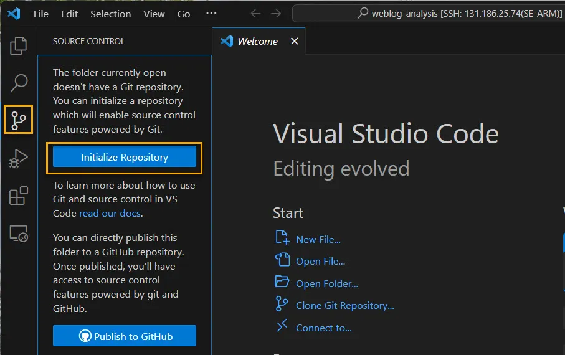Viewport: 565px width, 355px height.
Task: Click the weblog-analysis command center search box
Action: tap(429, 13)
